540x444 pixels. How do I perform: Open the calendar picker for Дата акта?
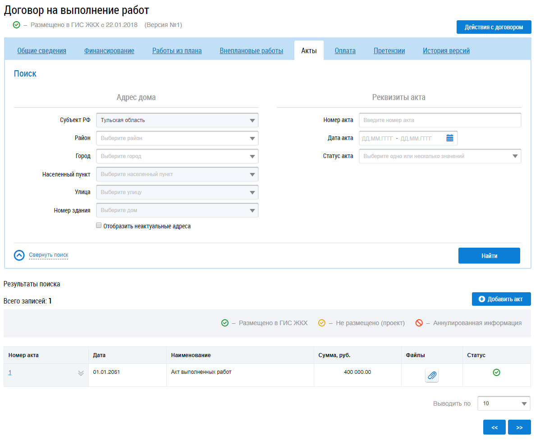click(x=449, y=138)
